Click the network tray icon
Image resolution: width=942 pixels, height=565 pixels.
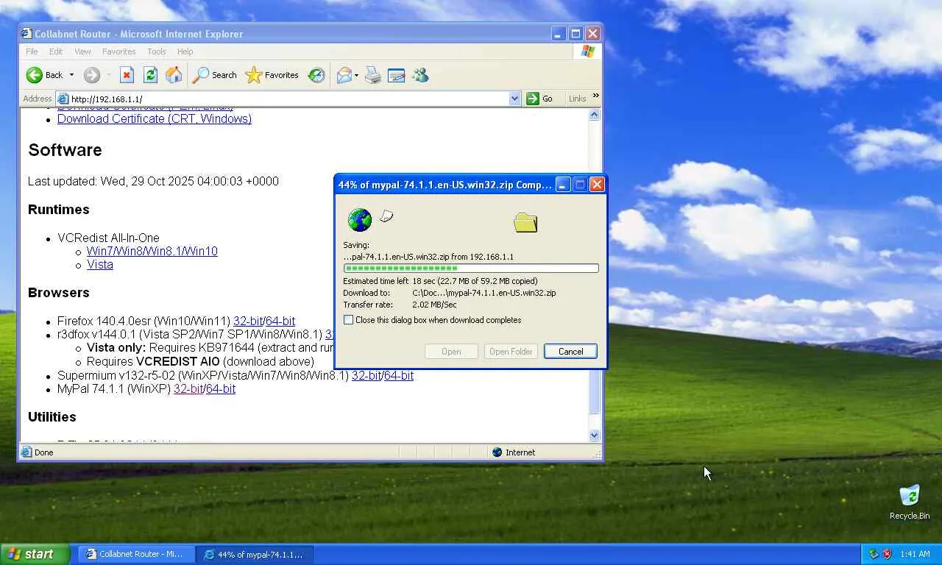click(874, 554)
